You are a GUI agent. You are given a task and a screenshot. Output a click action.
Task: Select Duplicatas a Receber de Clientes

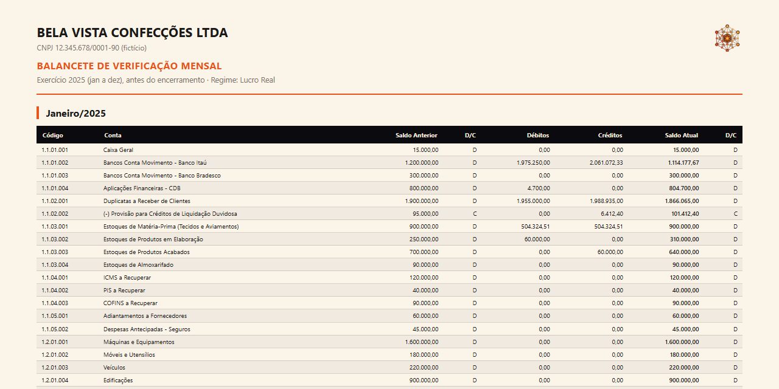[147, 201]
